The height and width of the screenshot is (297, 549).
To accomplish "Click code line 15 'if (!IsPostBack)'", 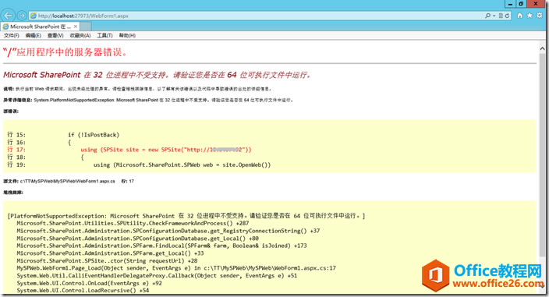I will 94,135.
